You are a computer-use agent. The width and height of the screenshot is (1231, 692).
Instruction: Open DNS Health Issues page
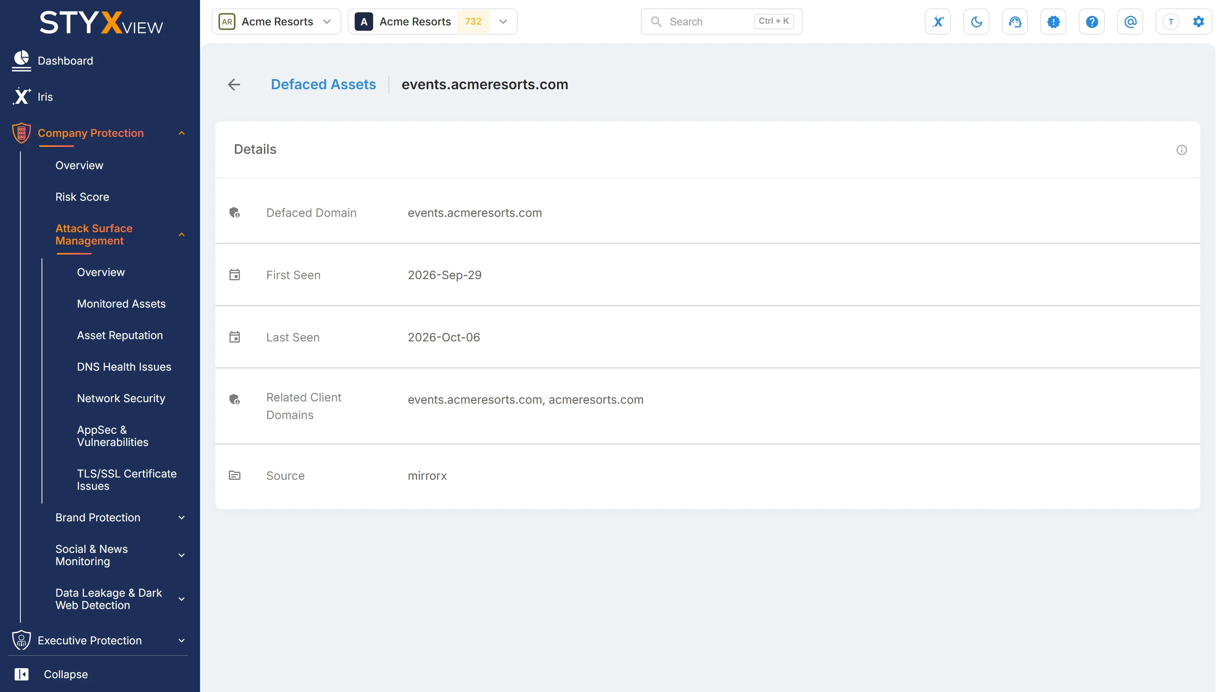[124, 367]
